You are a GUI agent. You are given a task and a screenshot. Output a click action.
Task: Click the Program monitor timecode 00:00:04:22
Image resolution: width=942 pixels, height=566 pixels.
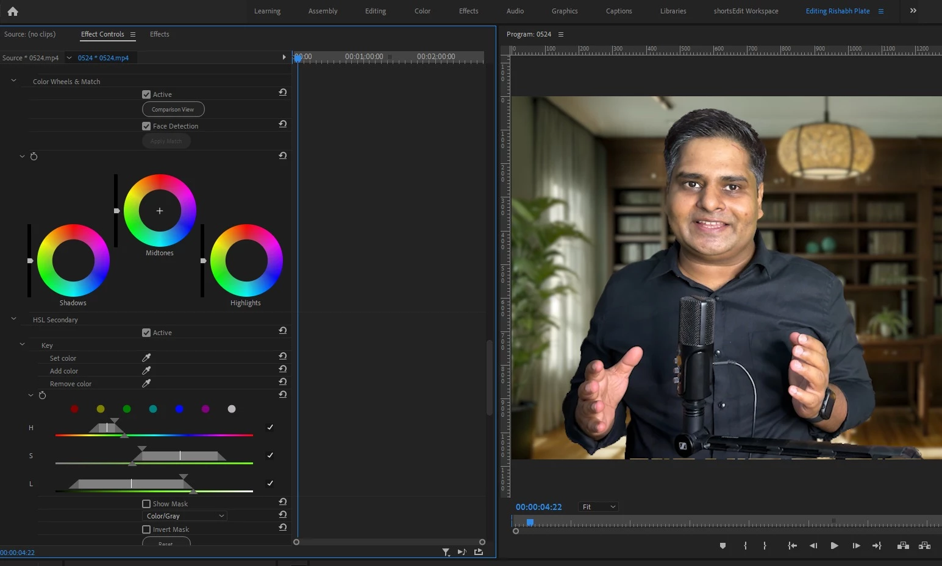tap(539, 507)
